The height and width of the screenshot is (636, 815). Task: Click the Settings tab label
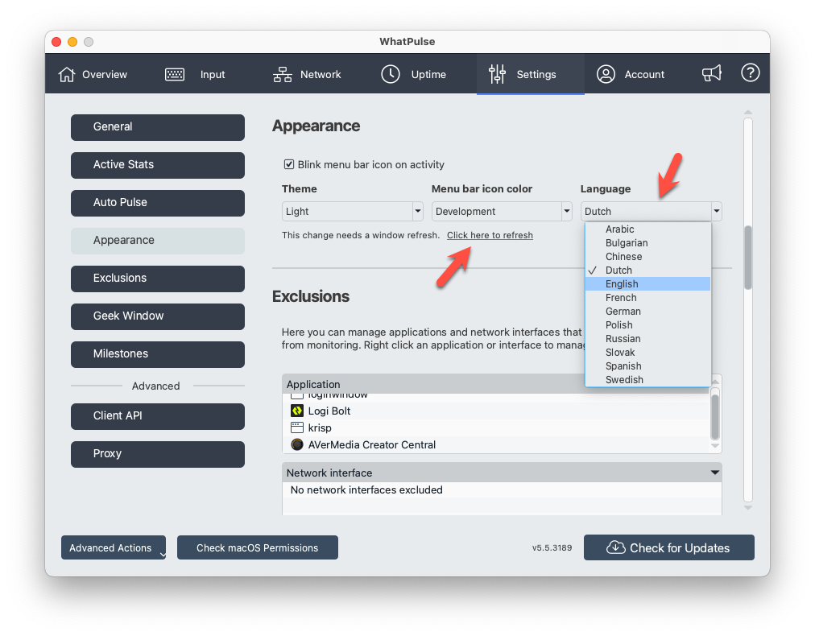[x=536, y=74]
